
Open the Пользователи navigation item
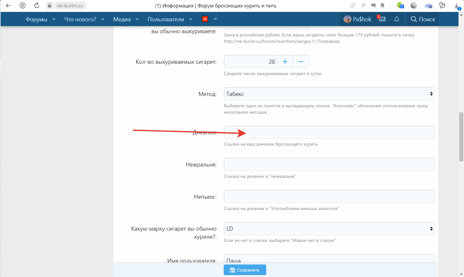166,19
